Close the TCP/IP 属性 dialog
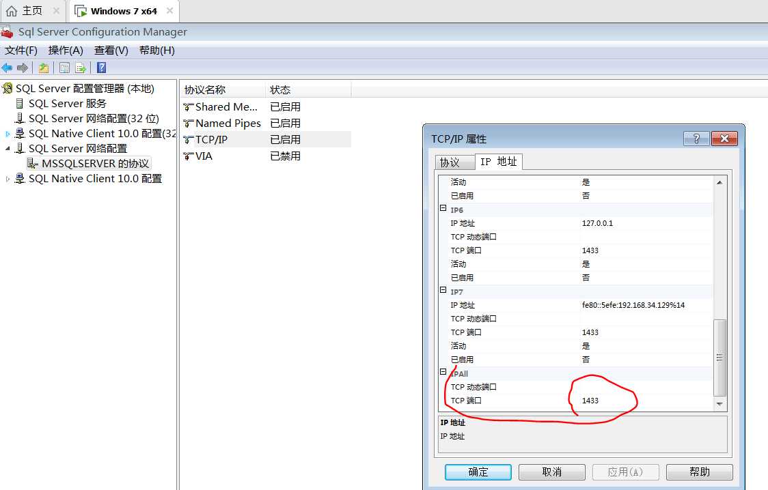 click(724, 139)
